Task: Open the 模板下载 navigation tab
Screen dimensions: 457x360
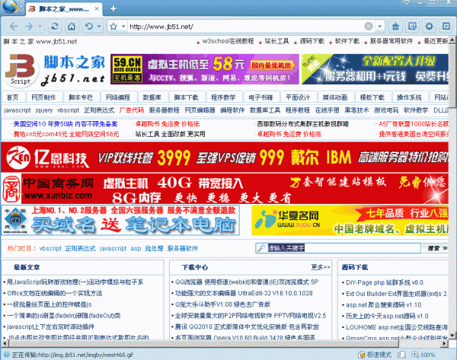Action: coord(372,97)
